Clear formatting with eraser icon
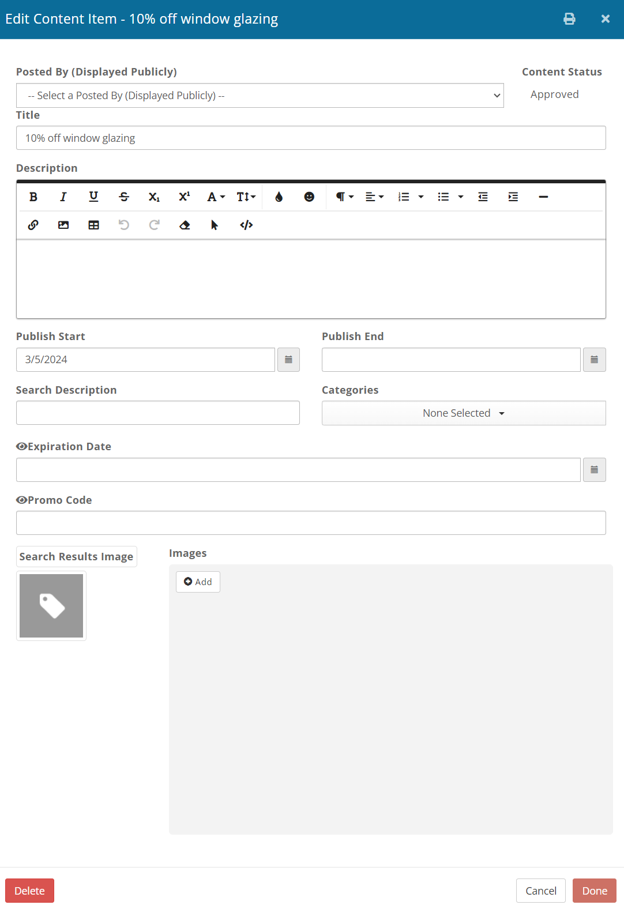The height and width of the screenshot is (905, 624). [185, 225]
